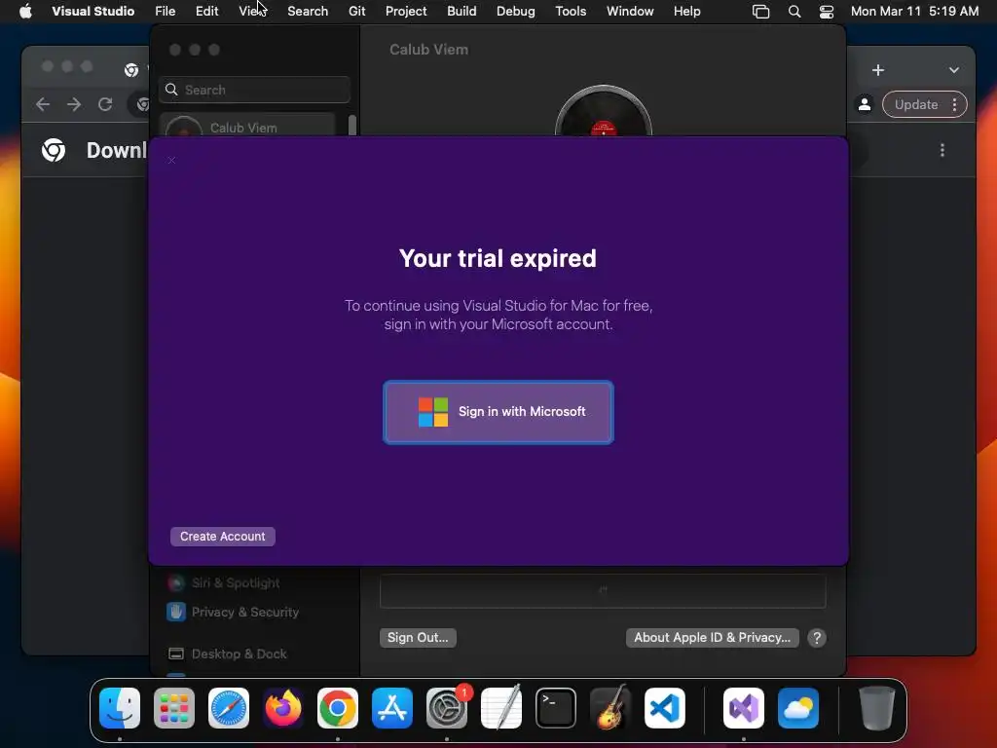997x748 pixels.
Task: Open Launchpad from the Dock
Action: (174, 708)
